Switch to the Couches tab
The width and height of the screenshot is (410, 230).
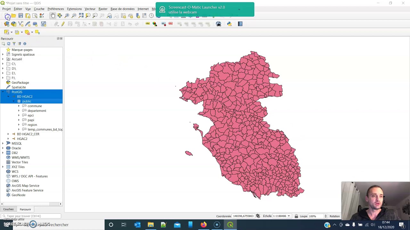pos(8,209)
